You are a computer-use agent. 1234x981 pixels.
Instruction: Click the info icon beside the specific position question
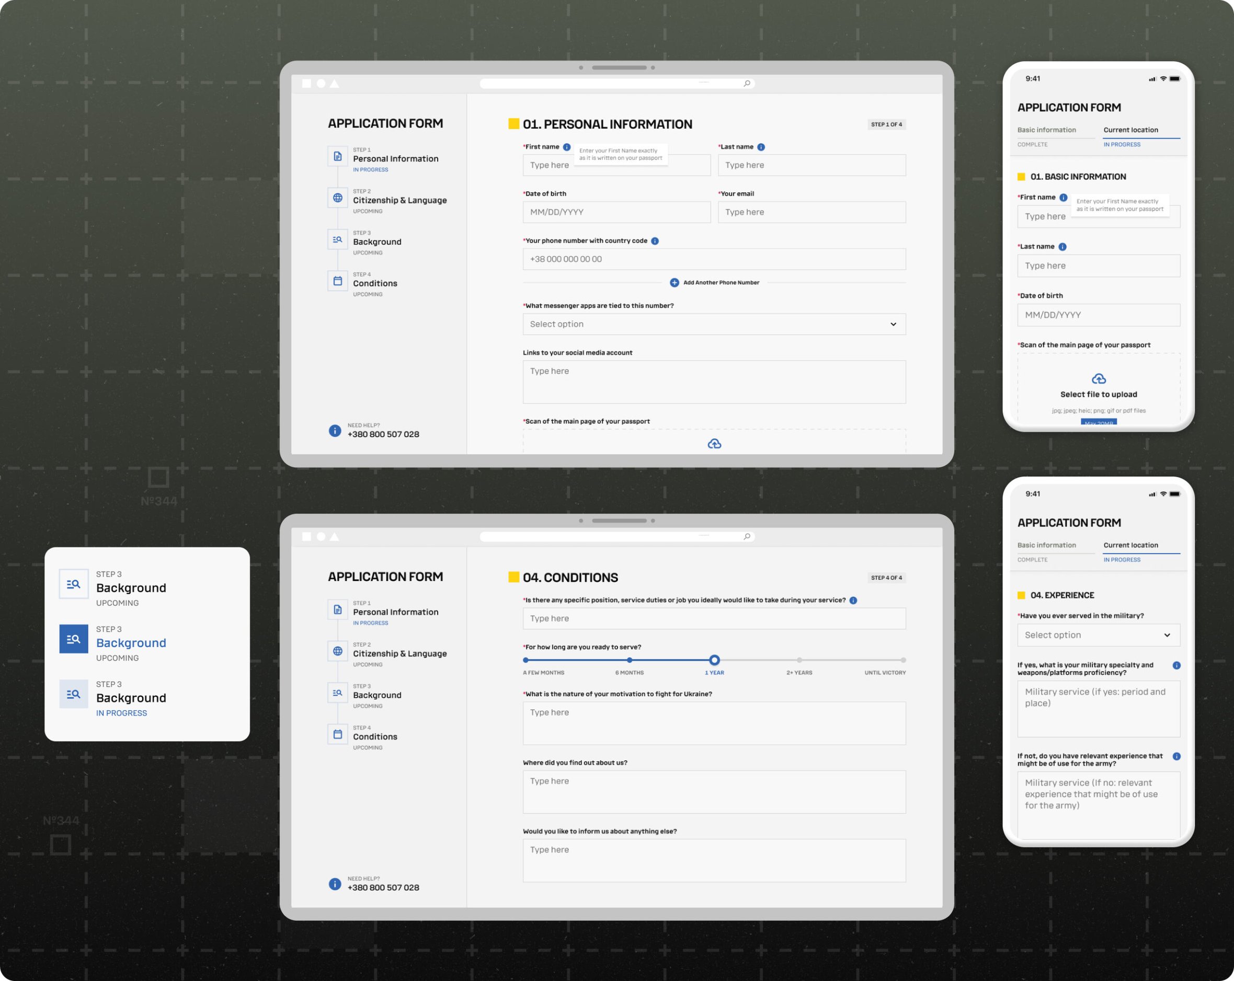[x=853, y=600]
